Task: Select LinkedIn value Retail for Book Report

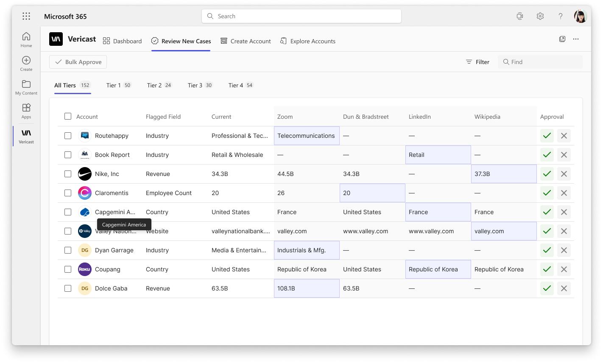Action: (438, 155)
